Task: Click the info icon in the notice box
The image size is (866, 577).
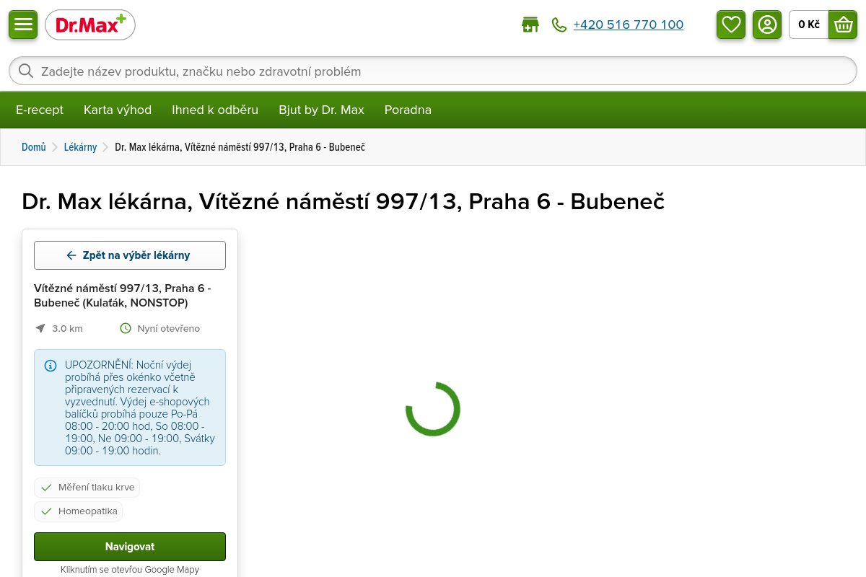Action: [51, 366]
